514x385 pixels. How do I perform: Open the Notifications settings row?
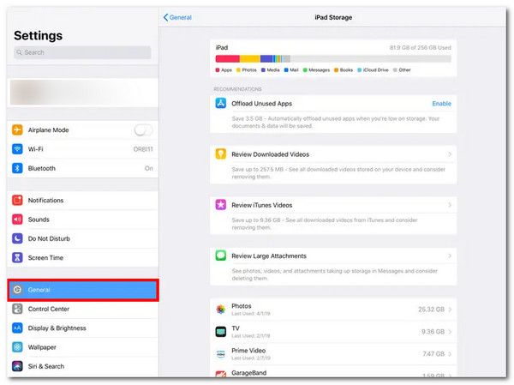[x=82, y=200]
